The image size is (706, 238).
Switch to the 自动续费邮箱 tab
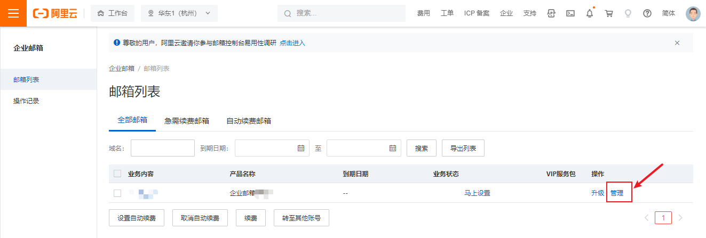[249, 121]
